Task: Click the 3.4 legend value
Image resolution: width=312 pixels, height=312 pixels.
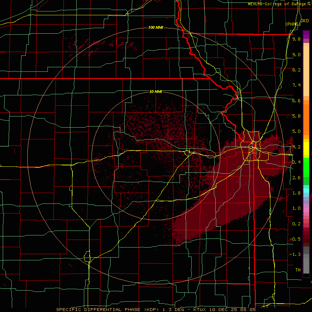Action: coord(296,162)
